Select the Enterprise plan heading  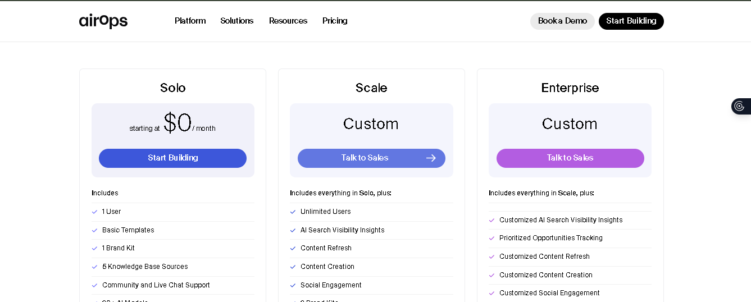click(570, 88)
